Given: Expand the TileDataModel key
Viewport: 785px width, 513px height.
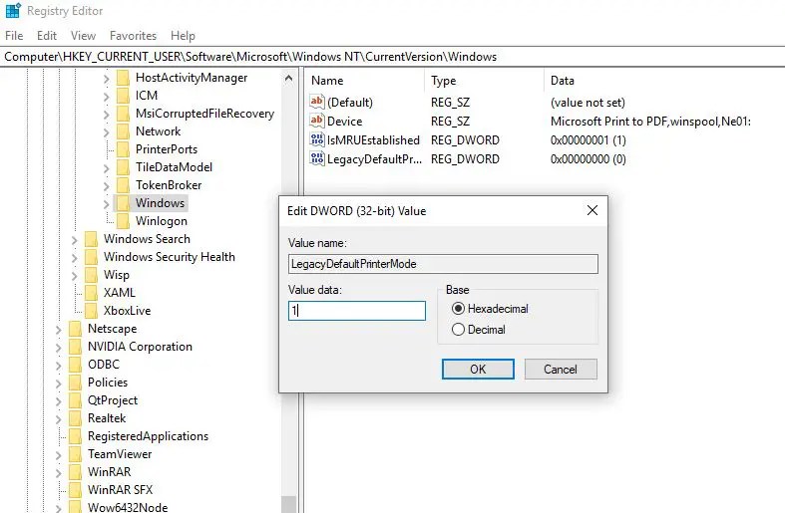Looking at the screenshot, I should point(106,168).
